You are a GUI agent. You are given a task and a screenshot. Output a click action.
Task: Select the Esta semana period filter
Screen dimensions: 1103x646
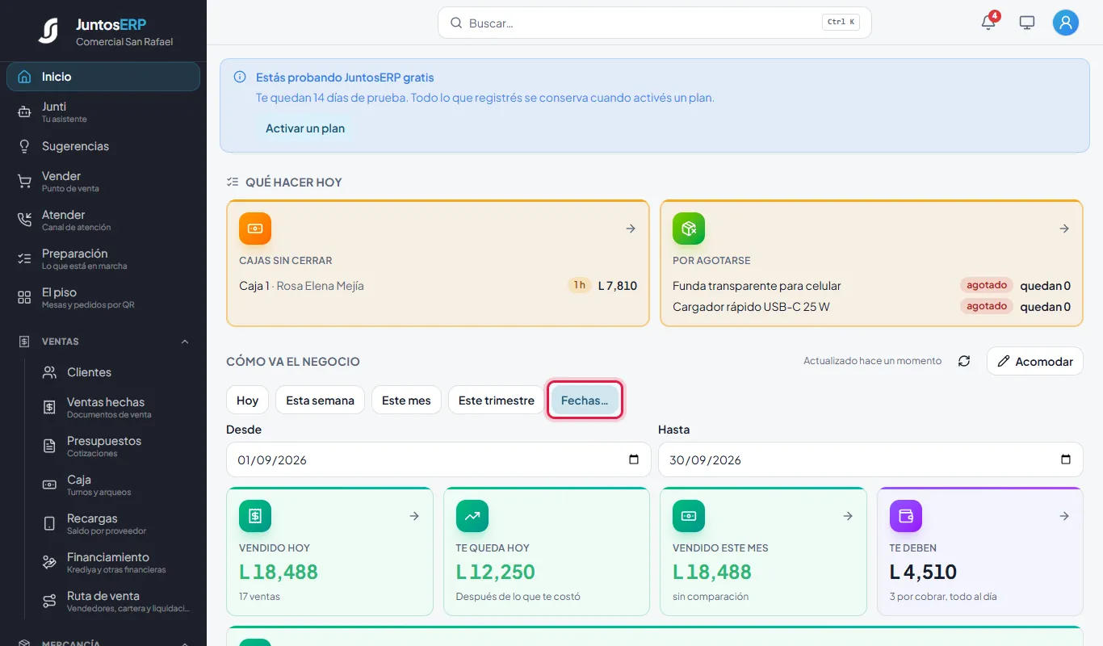320,401
